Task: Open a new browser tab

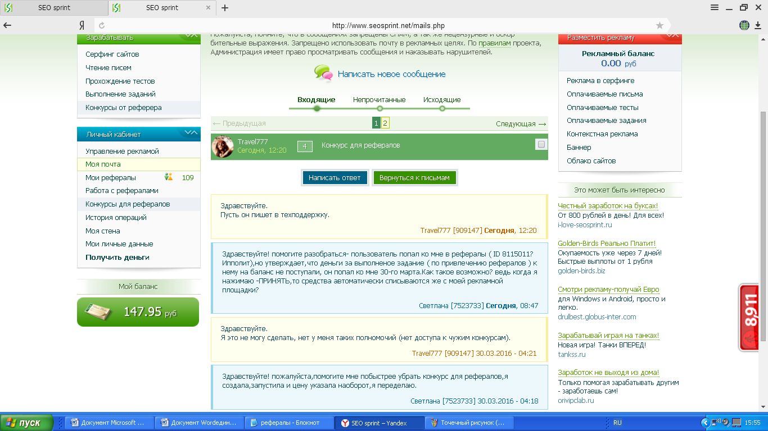Action: (x=225, y=8)
